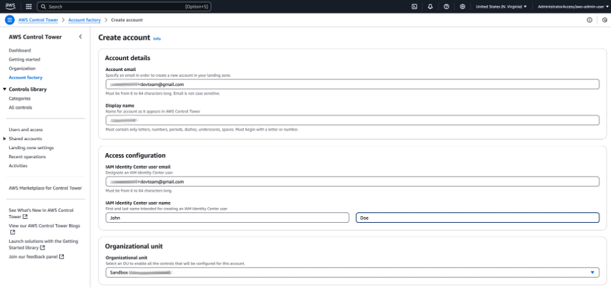
Task: Open Landing zone settings
Action: coord(31,147)
